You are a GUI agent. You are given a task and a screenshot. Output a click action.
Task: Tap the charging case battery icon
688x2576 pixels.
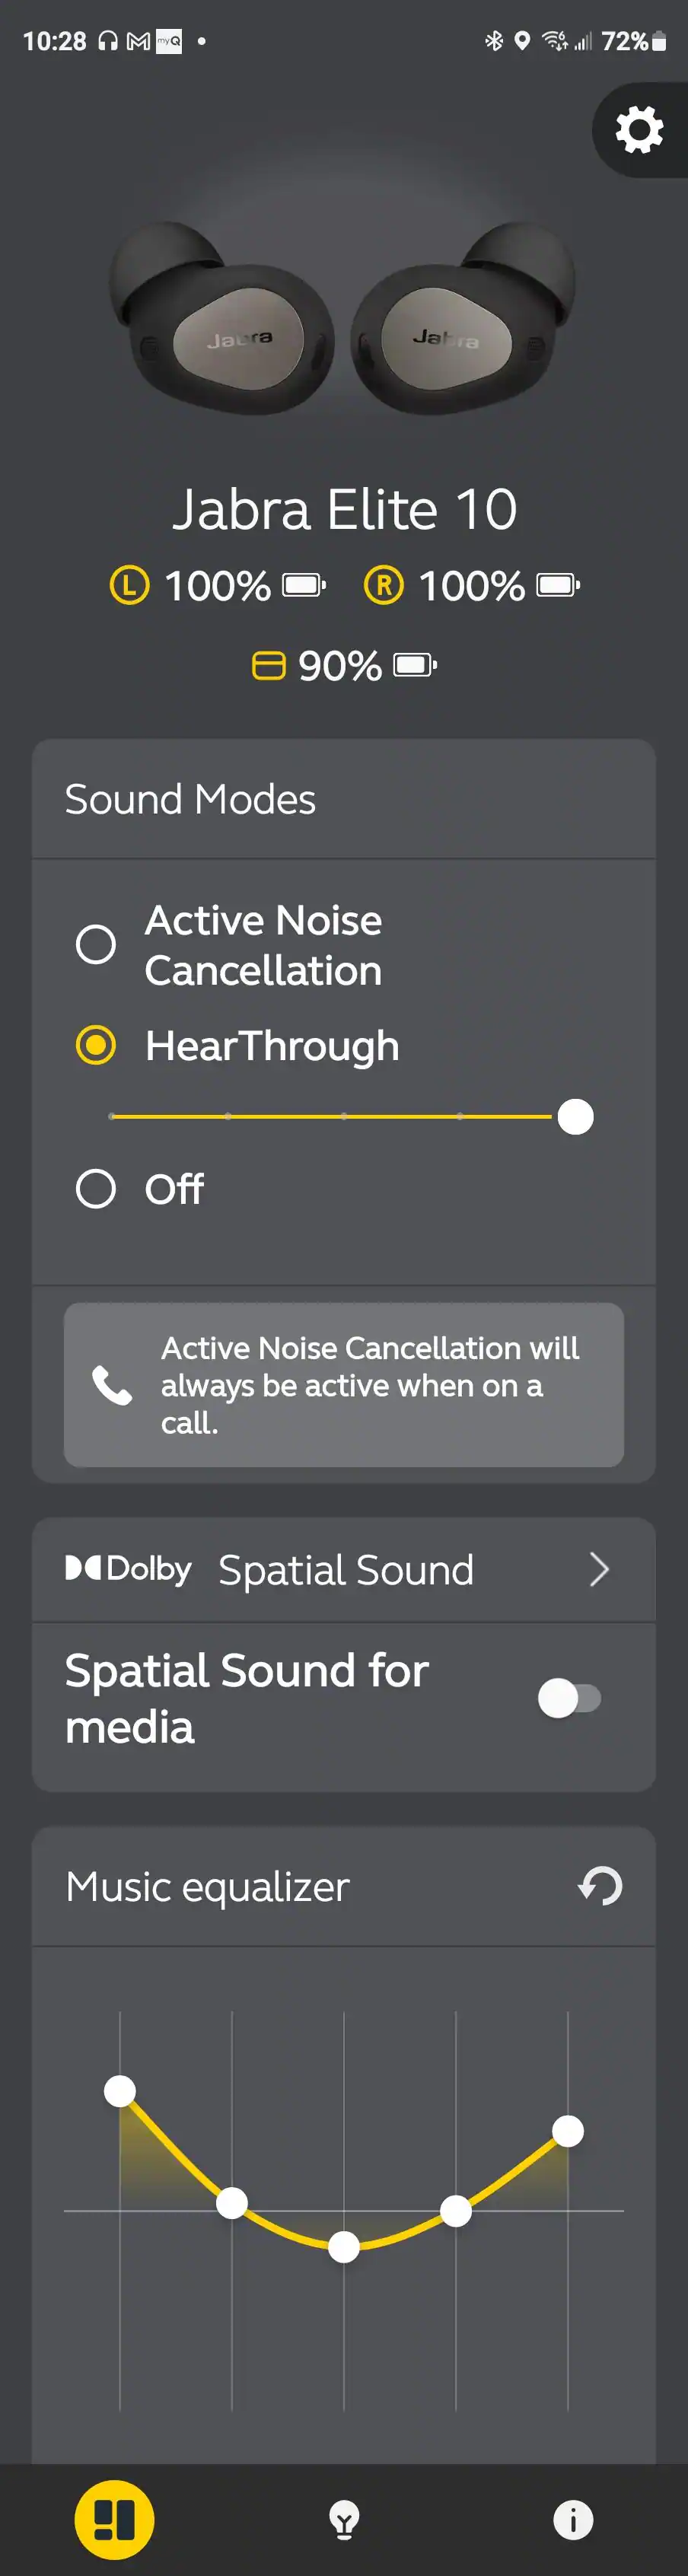click(415, 665)
